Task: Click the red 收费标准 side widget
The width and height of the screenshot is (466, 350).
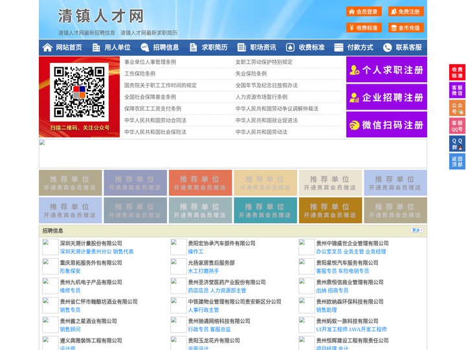Action: pos(457,73)
